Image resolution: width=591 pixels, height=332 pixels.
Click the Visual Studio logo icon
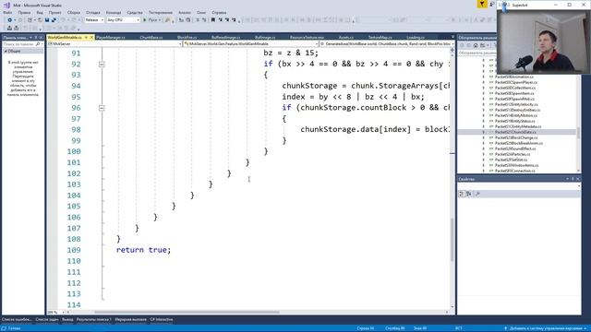pyautogui.click(x=6, y=5)
